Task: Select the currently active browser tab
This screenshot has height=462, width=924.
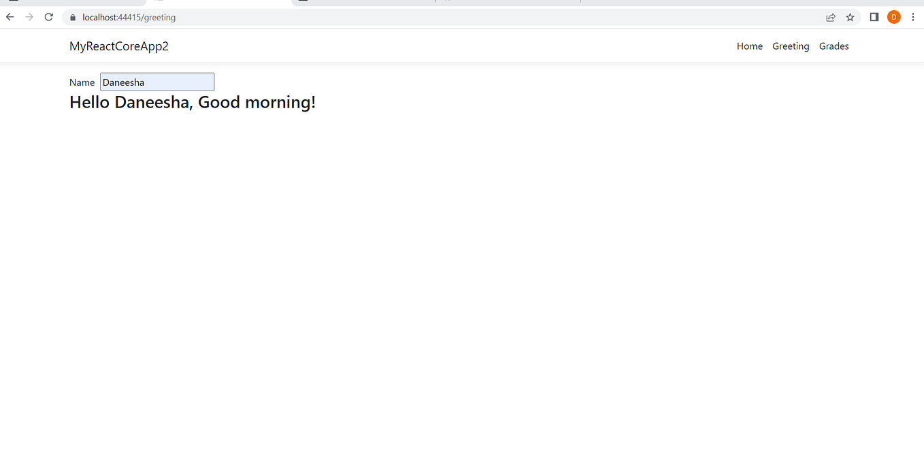Action: pos(219,3)
